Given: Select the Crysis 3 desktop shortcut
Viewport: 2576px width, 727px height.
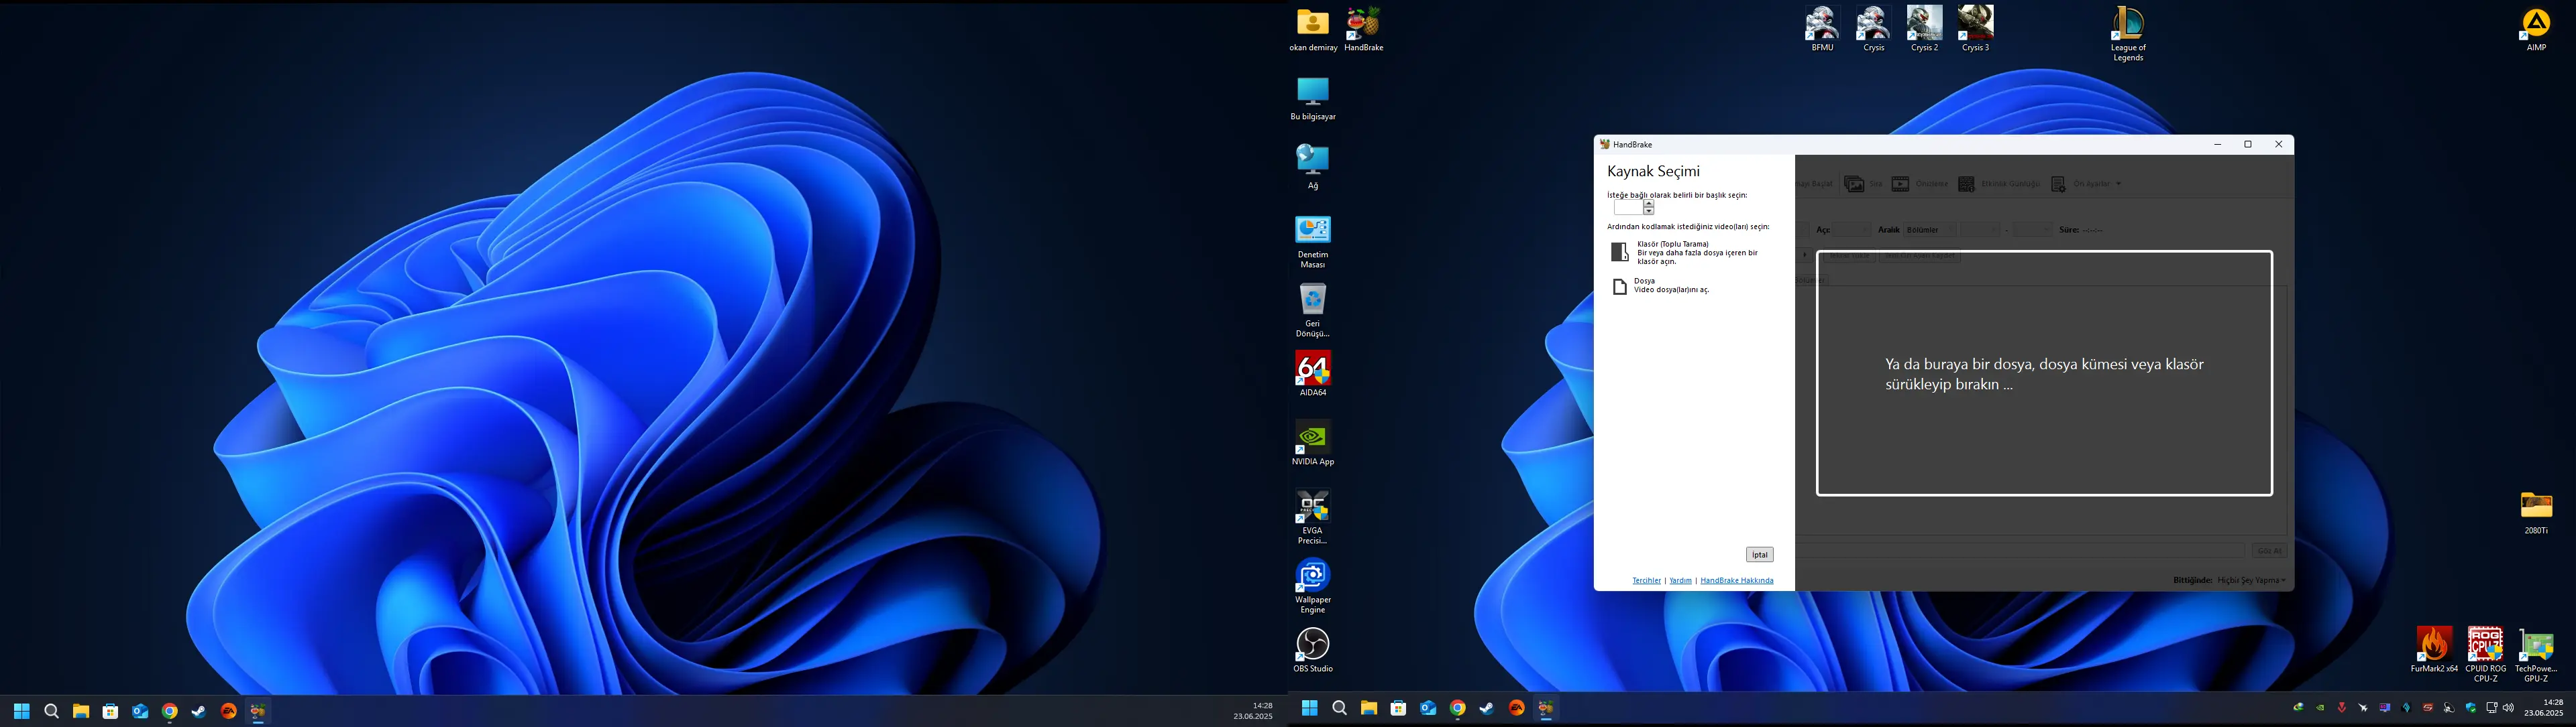Looking at the screenshot, I should point(1975,29).
